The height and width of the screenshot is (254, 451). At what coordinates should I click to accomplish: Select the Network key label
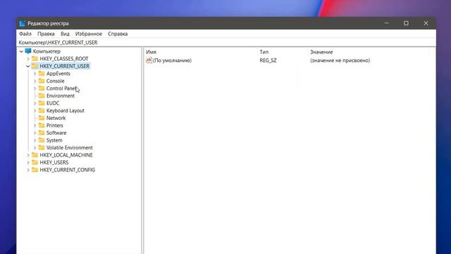tap(56, 118)
